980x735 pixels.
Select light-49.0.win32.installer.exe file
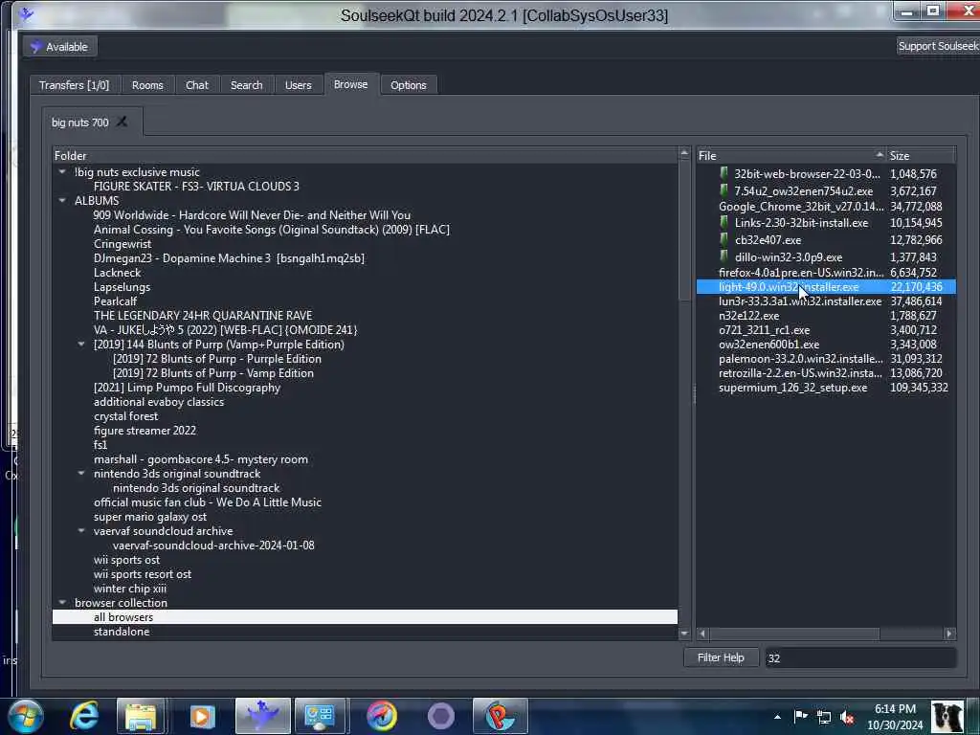[826, 287]
